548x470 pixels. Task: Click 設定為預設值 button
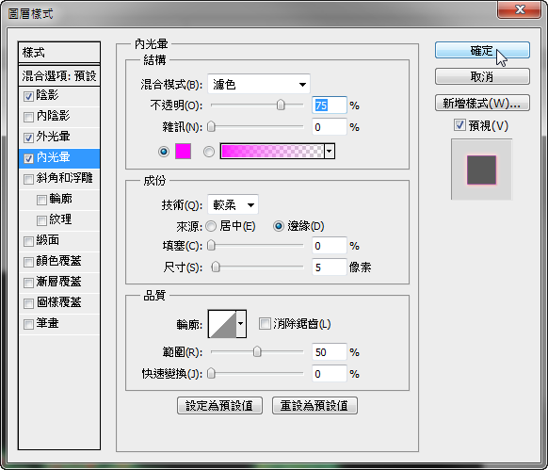(219, 406)
